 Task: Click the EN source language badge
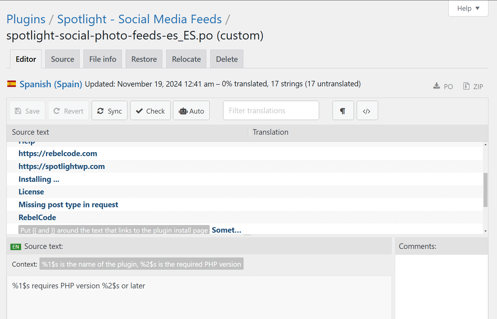(x=16, y=247)
